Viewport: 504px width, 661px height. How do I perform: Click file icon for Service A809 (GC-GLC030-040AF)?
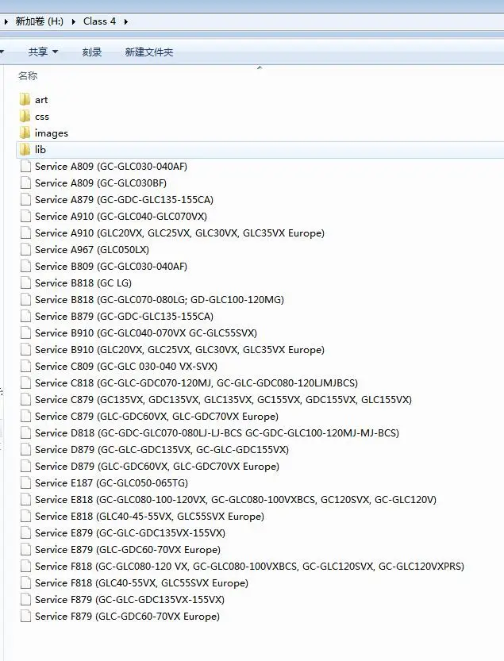click(x=25, y=166)
